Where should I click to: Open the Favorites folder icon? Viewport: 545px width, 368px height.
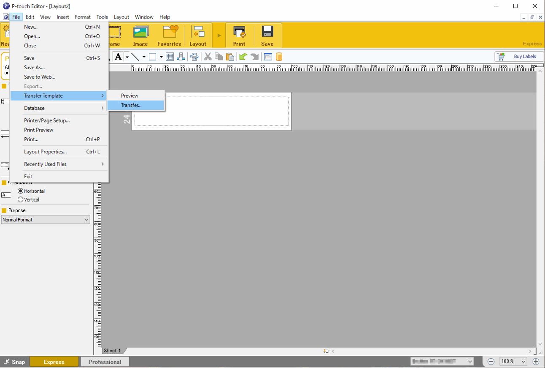[x=169, y=35]
